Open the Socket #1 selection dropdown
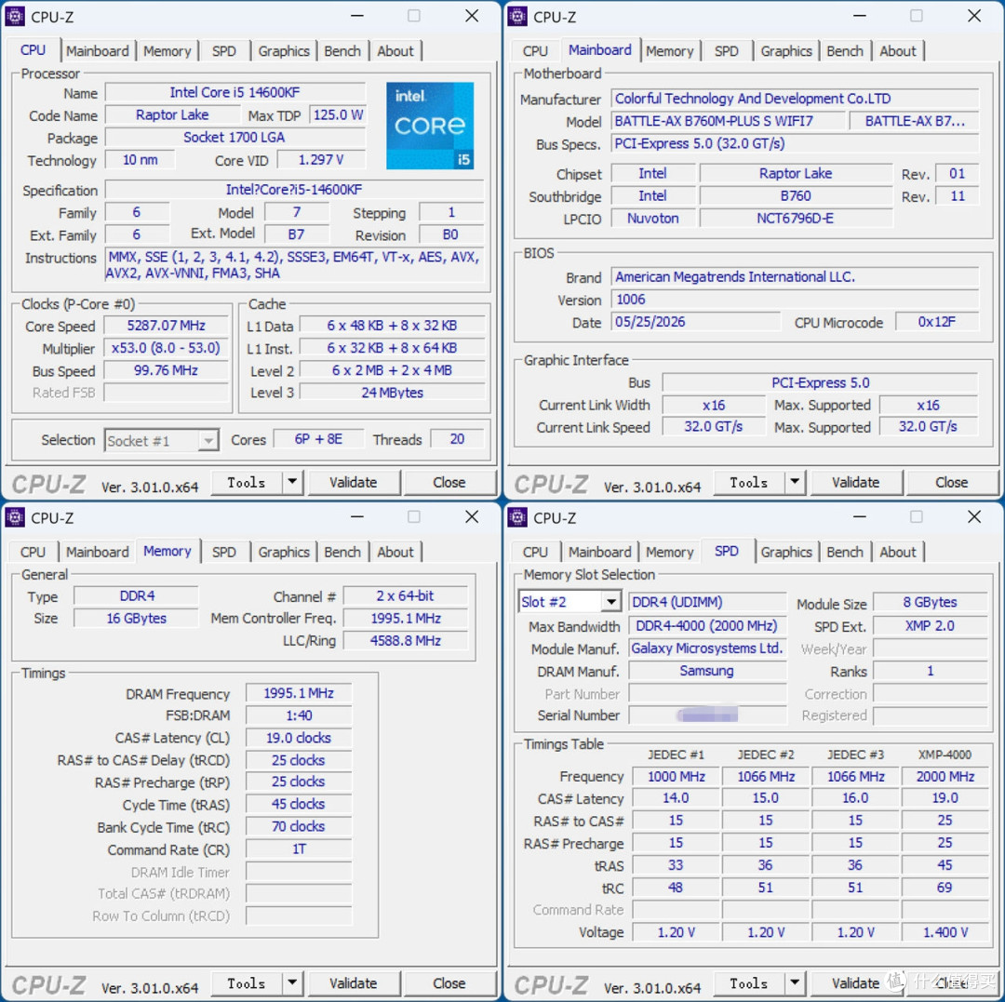Viewport: 1005px width, 1002px height. [x=162, y=441]
